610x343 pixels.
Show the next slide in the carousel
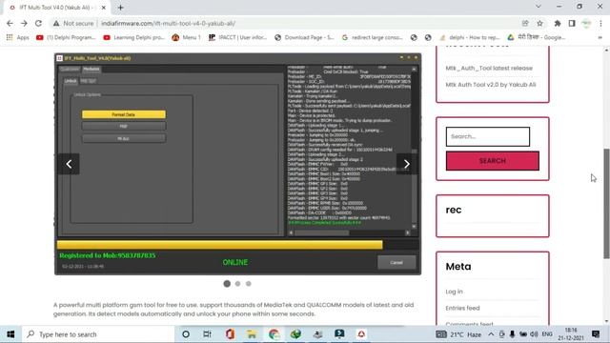(407, 164)
